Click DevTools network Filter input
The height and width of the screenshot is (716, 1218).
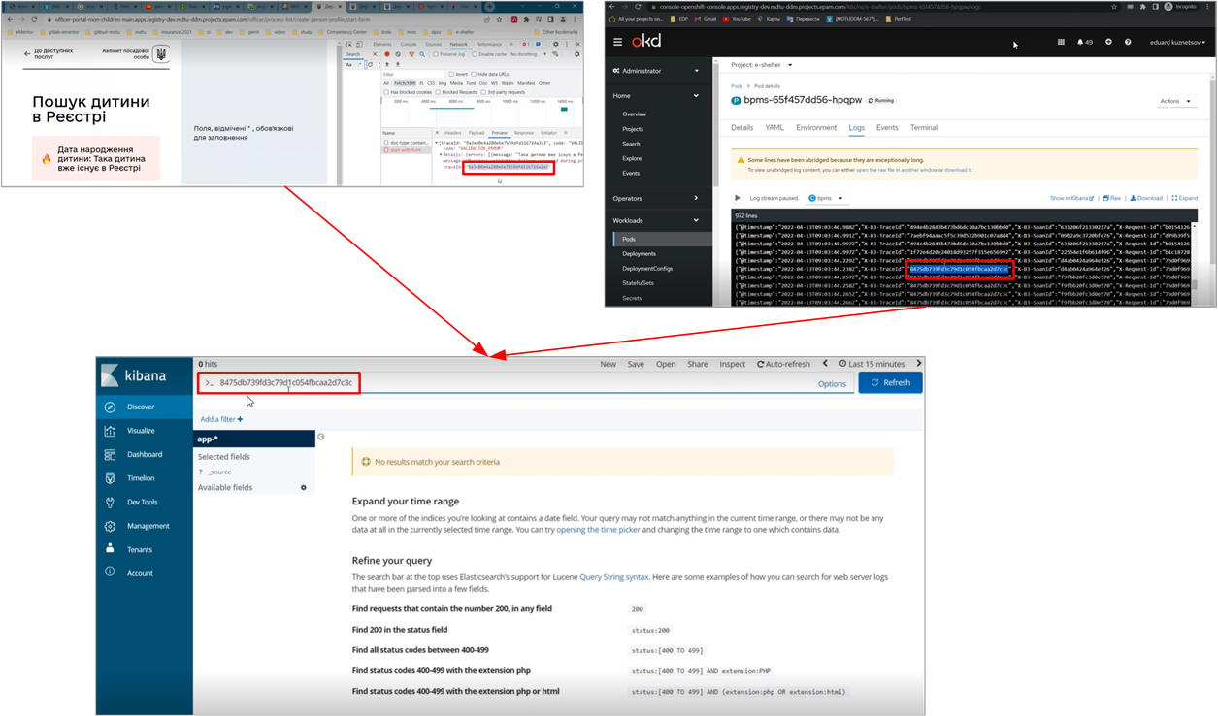pyautogui.click(x=413, y=74)
